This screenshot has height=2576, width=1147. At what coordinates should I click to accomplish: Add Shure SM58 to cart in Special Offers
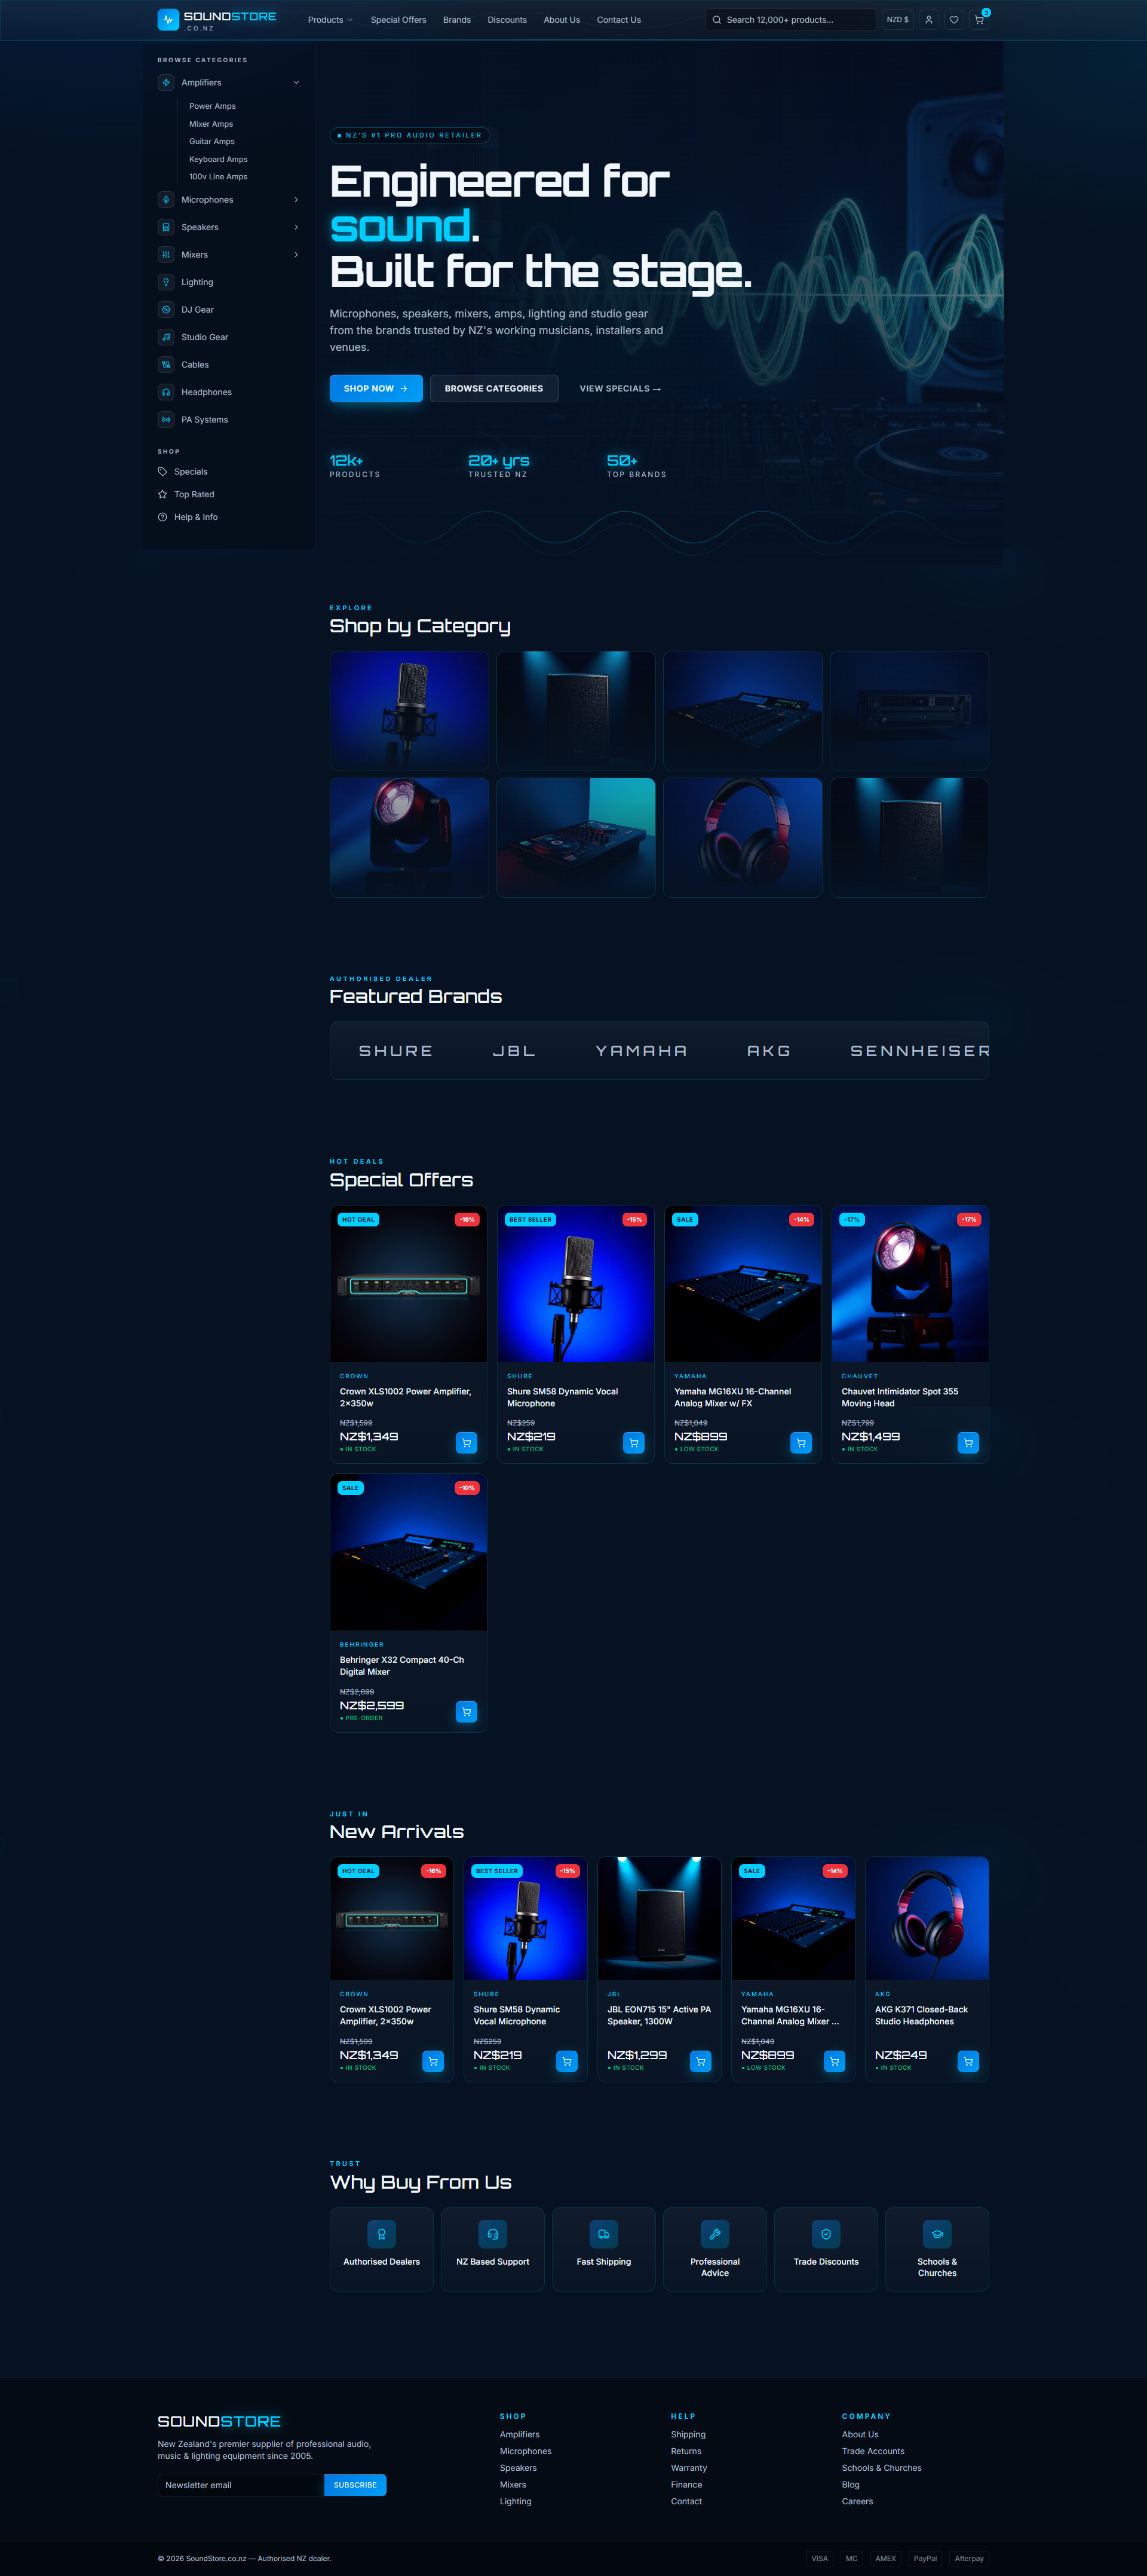633,1443
